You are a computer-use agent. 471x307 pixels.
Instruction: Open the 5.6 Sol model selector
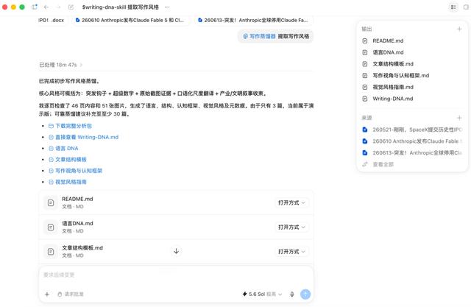(262, 294)
